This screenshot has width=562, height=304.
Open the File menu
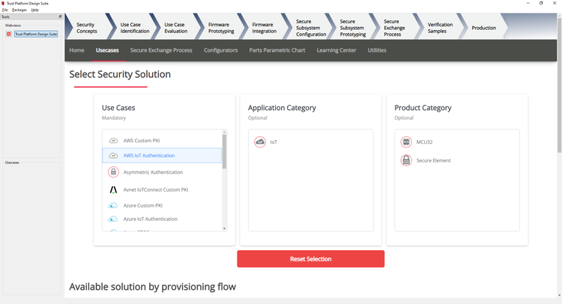[5, 10]
